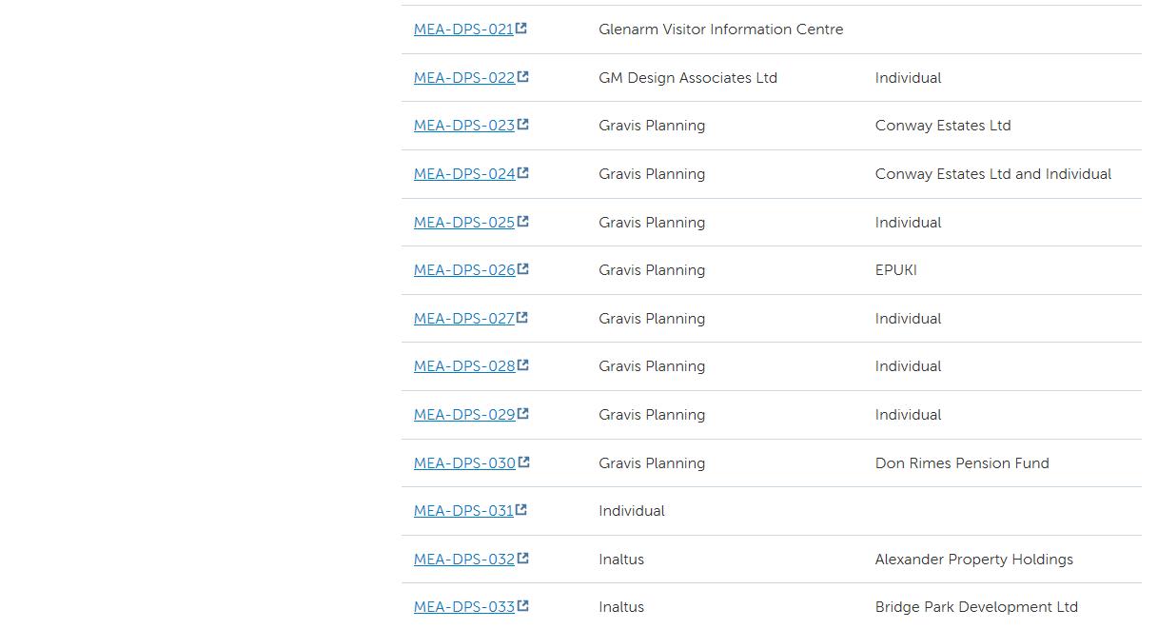This screenshot has height=629, width=1158.
Task: Click external-link icon beside MEA-DPS-026
Action: pos(523,269)
